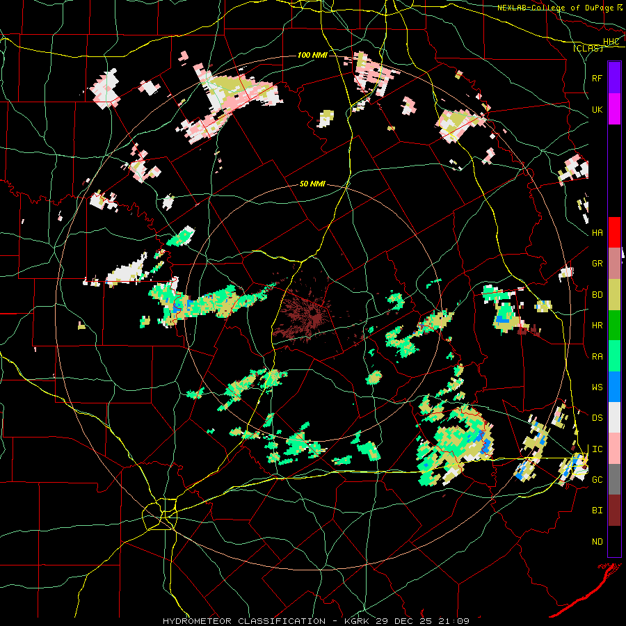Click the HA legend label
This screenshot has width=626, height=626.
point(597,233)
